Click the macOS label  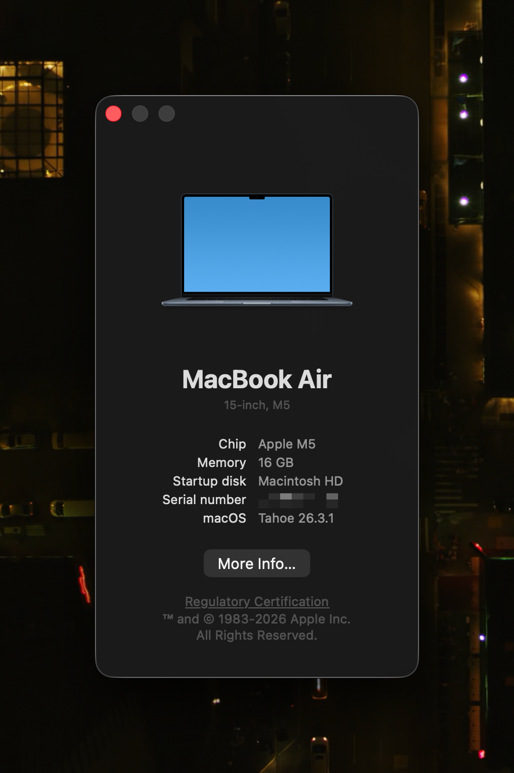coord(224,518)
